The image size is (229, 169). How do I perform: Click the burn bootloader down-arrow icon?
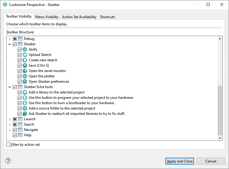pos(25,103)
